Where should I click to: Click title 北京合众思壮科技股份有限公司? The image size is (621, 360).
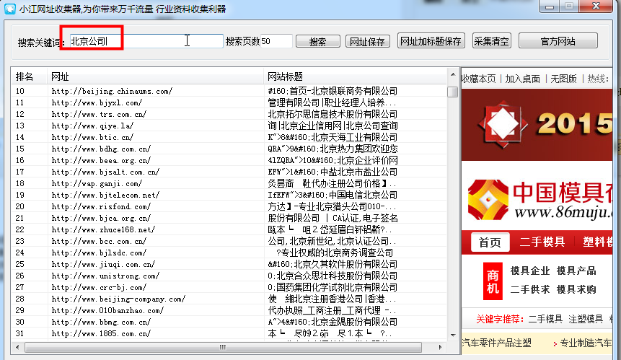[337, 276]
